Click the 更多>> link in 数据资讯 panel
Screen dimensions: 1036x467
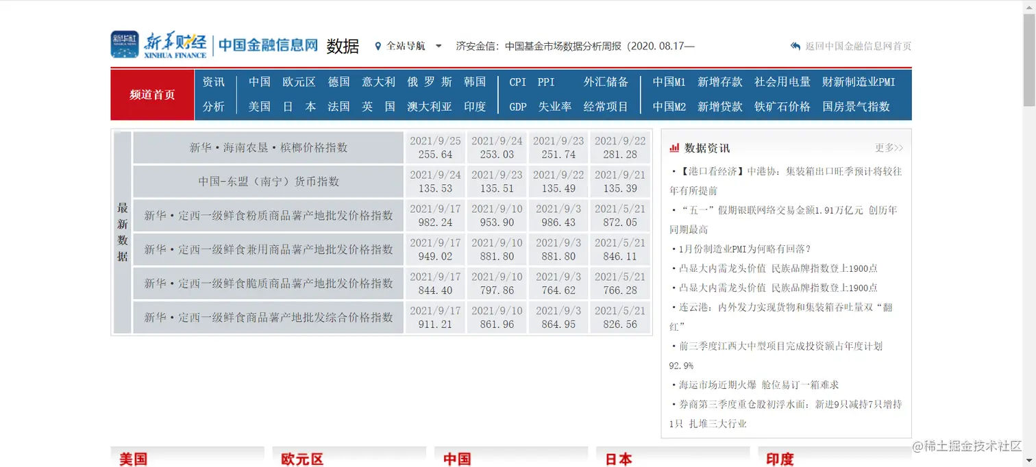point(889,148)
